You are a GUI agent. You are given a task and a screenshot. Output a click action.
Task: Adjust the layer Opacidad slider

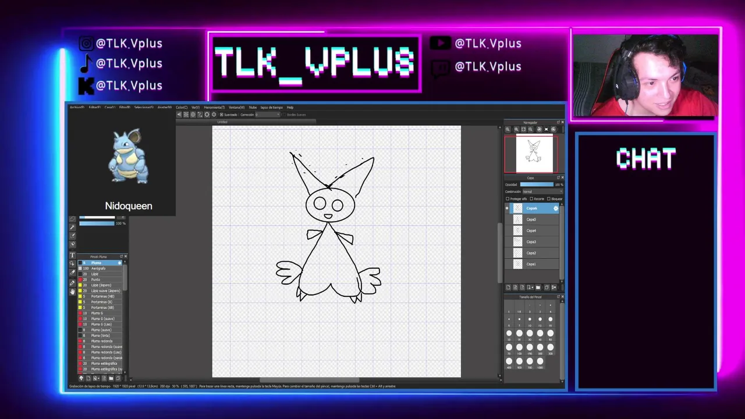537,184
